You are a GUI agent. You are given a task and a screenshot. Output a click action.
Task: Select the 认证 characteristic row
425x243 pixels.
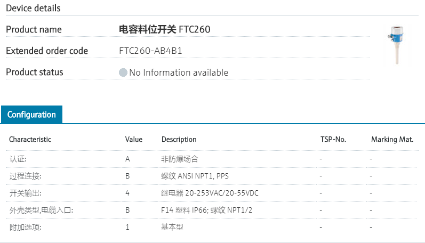[18, 159]
